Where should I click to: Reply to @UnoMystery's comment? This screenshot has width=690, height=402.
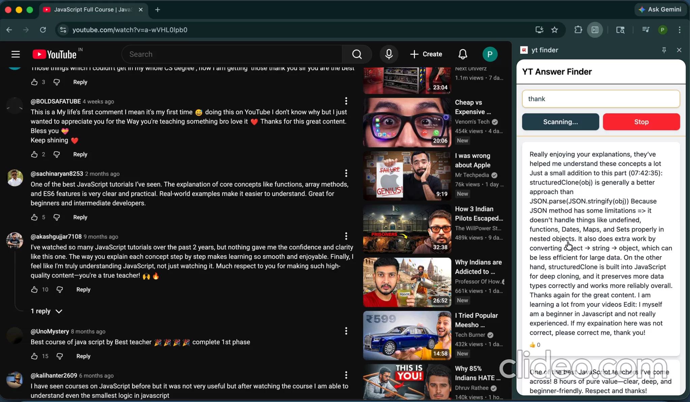[83, 356]
